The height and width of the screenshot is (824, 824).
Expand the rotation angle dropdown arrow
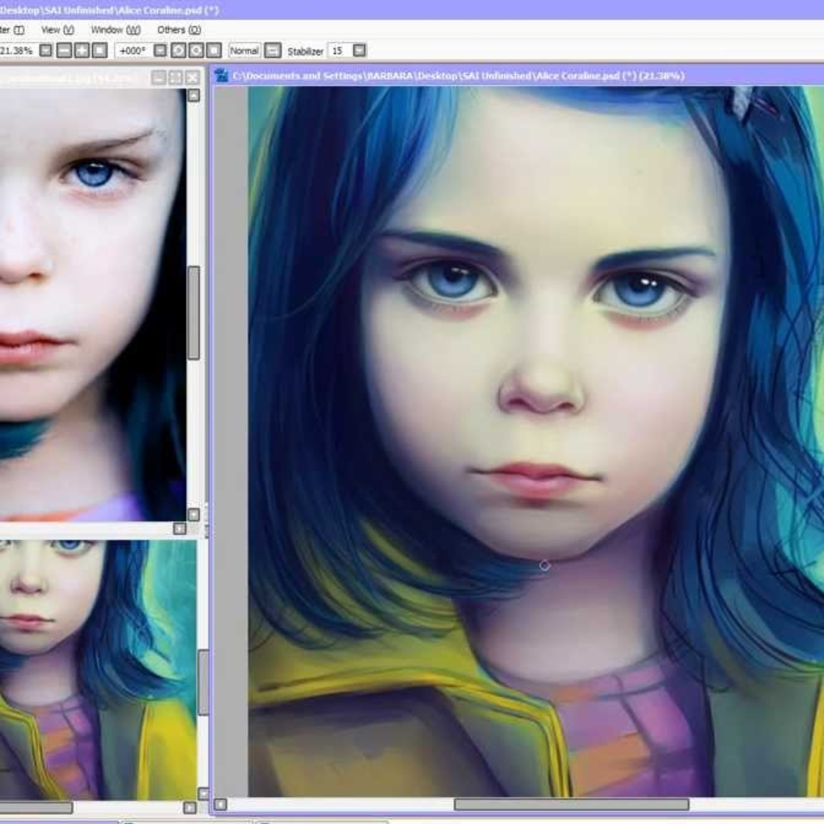click(161, 50)
